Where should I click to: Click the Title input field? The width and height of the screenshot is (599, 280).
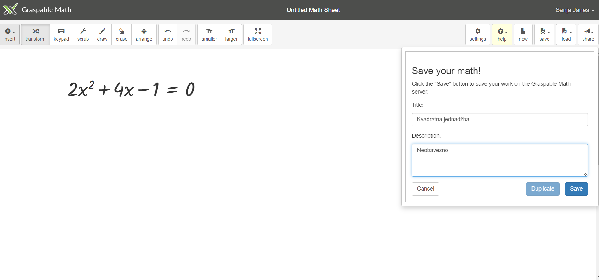point(500,120)
